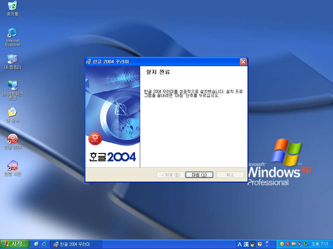This screenshot has width=333, height=249.
Task: Close the 한글 2004 꾸러미 installer window
Action: click(x=243, y=62)
